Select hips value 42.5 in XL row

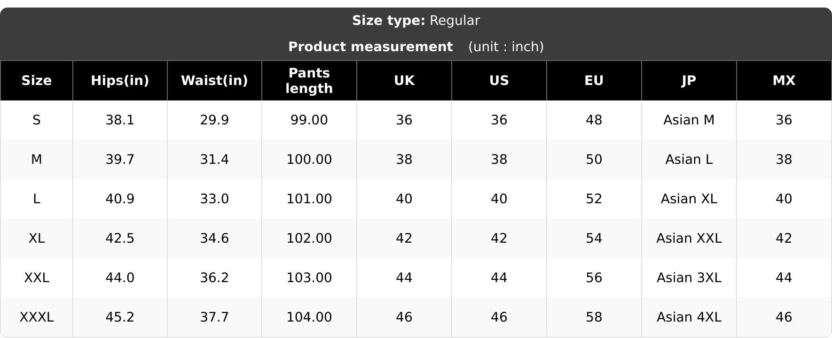[120, 238]
